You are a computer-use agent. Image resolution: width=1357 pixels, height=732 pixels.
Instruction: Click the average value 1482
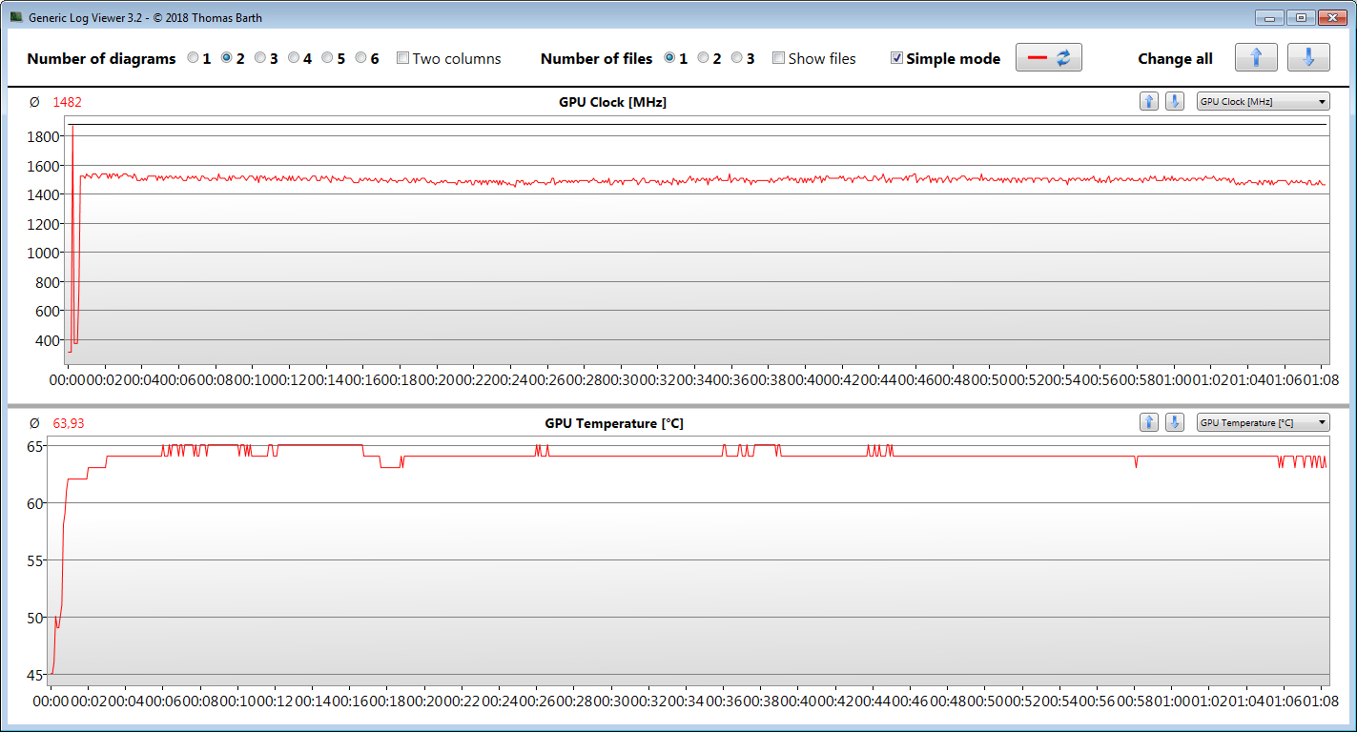[68, 102]
